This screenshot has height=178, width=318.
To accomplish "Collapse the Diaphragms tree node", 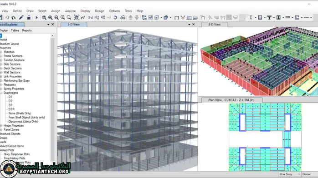I will [1, 93].
